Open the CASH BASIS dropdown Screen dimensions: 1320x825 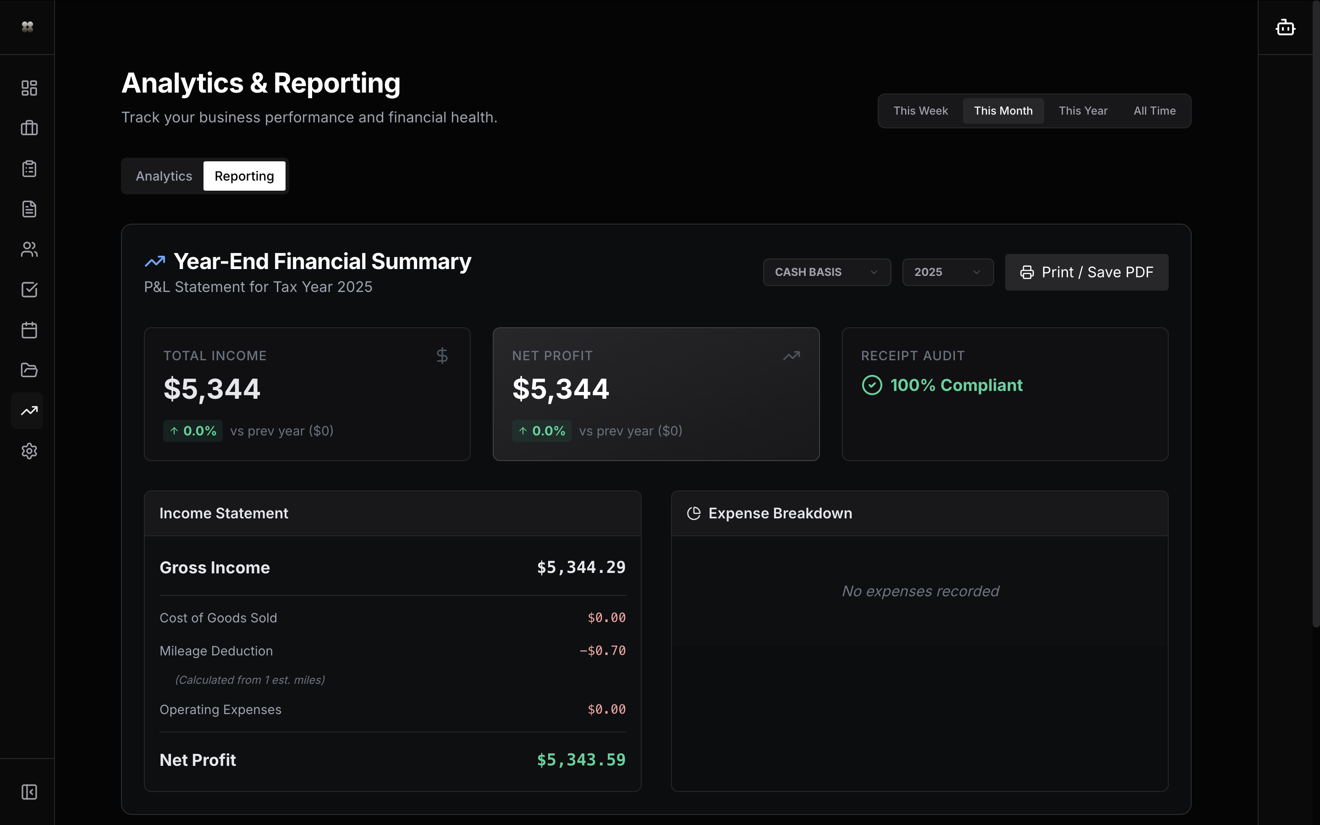click(825, 272)
